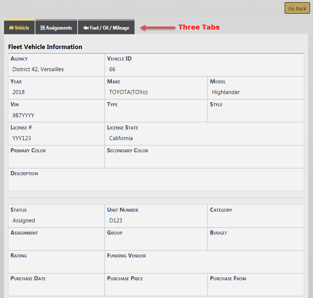Click the empty Description field
Viewport: 313px width, 298px height.
156,183
